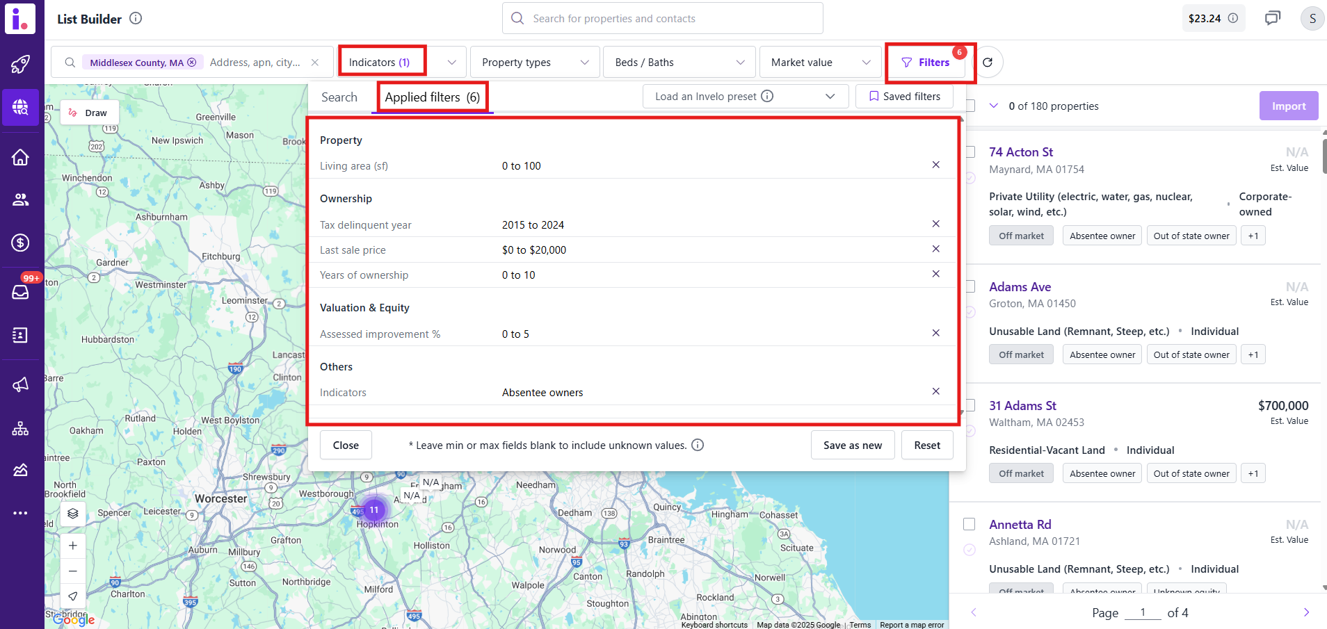
Task: Select the Annetta Rd property checkbox
Action: point(969,524)
